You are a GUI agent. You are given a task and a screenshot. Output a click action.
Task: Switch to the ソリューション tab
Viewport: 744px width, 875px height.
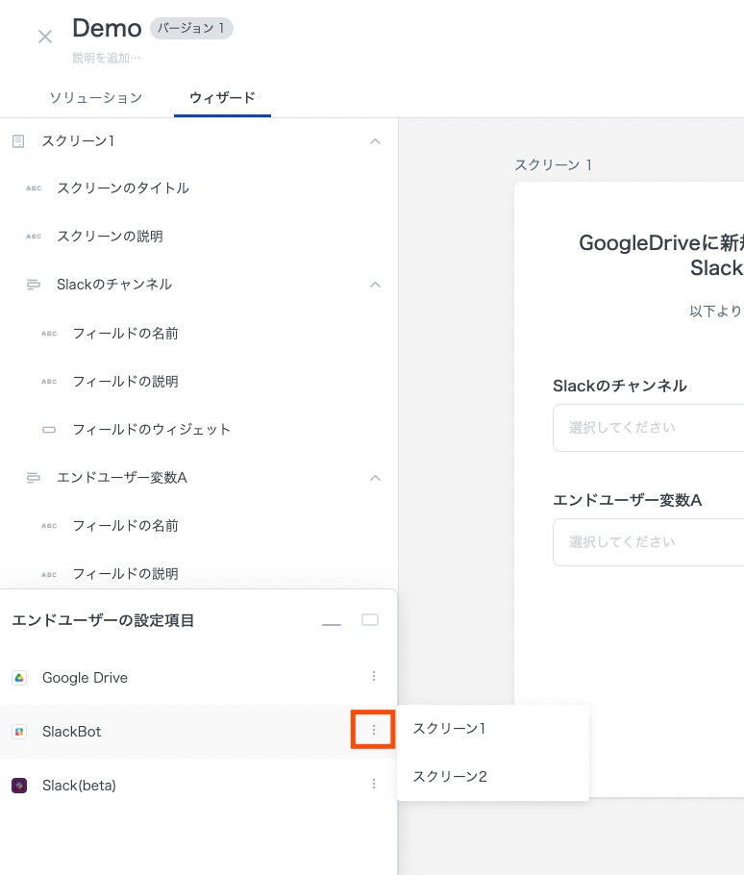(95, 97)
